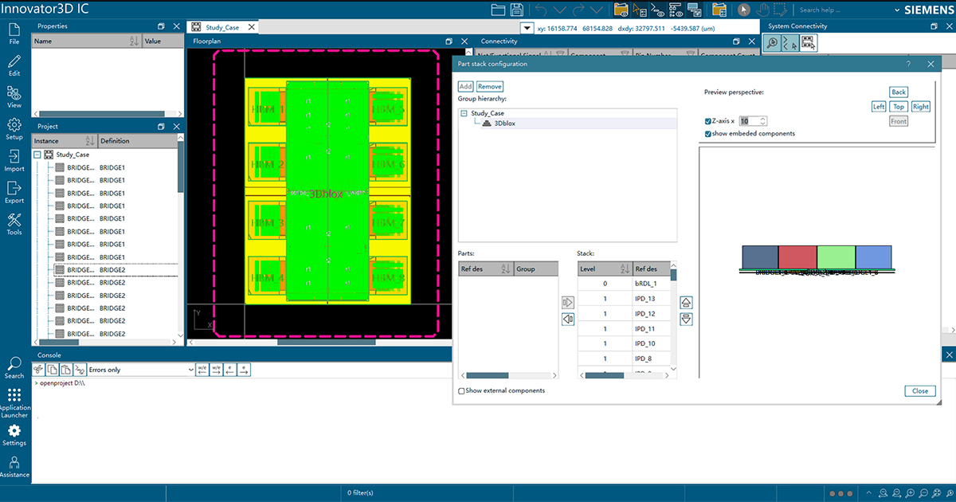
Task: Collapse the Study_Case group hierarchy node
Action: [464, 113]
